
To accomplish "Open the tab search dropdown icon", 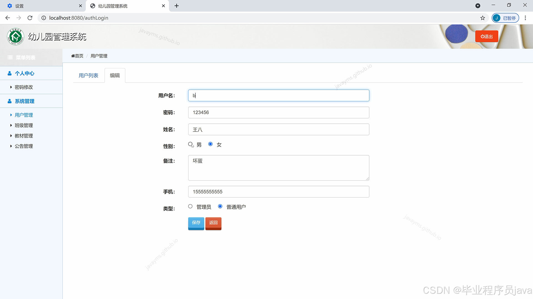I will pos(478,6).
